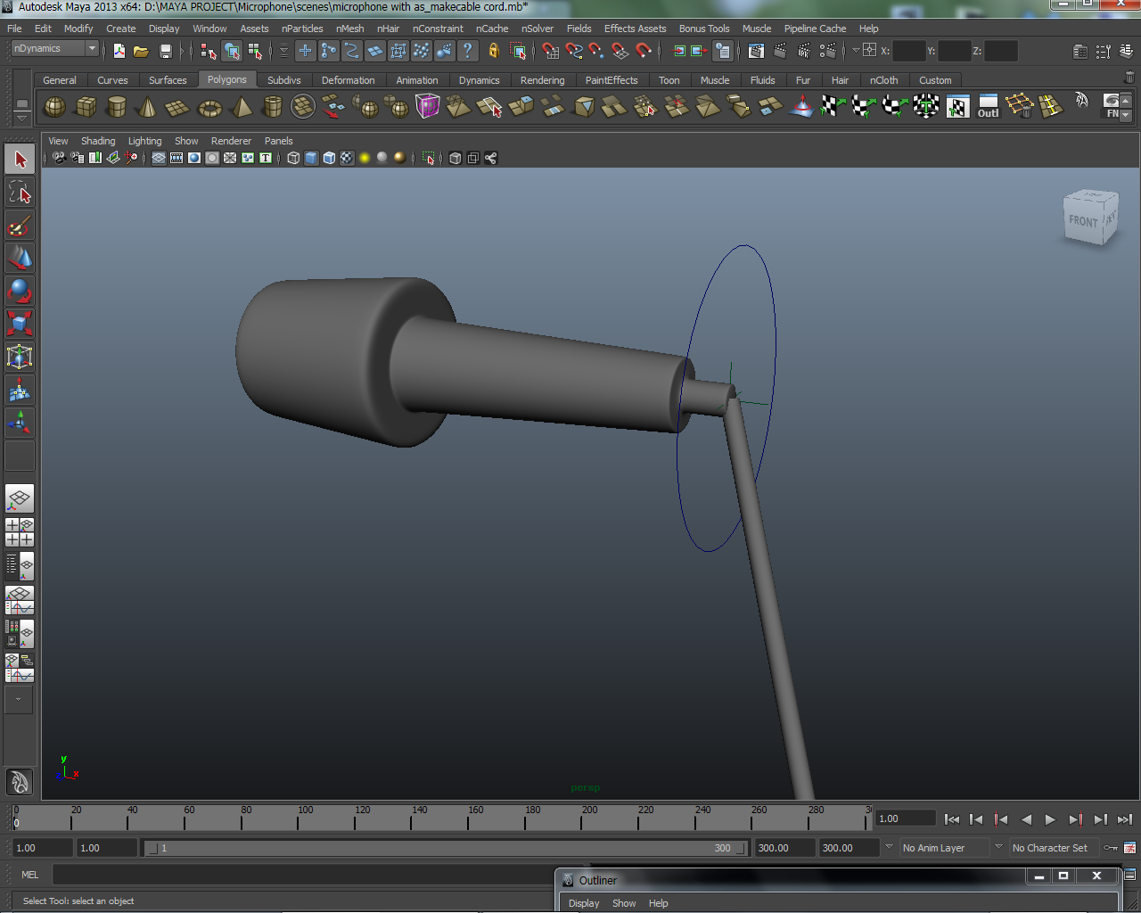Screen dimensions: 1141x913
Task: Activate the Lasso selection tool
Action: (x=20, y=192)
